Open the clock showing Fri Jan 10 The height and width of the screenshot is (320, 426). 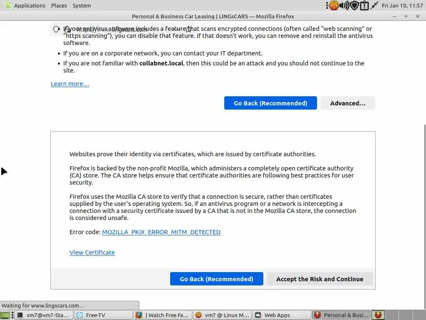pos(402,5)
